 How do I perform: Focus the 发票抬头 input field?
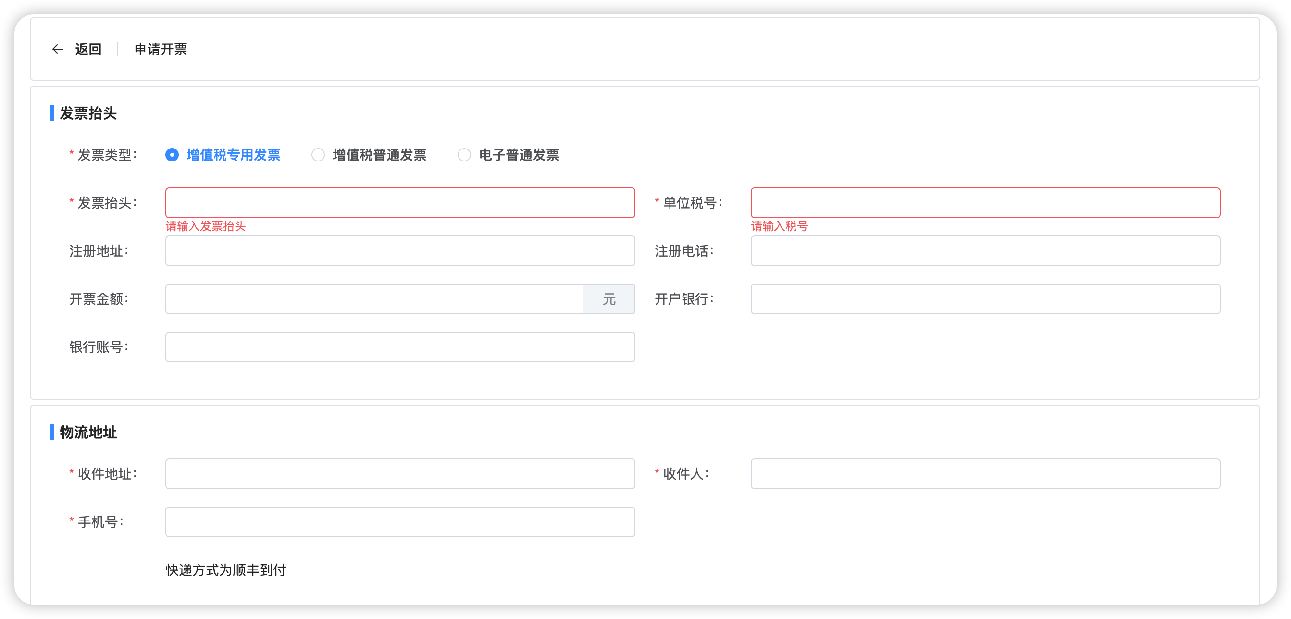pos(400,203)
